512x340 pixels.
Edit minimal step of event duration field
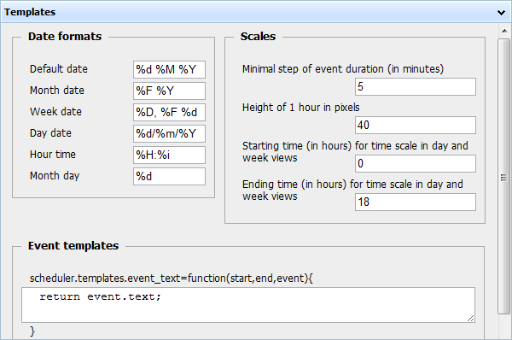(416, 86)
